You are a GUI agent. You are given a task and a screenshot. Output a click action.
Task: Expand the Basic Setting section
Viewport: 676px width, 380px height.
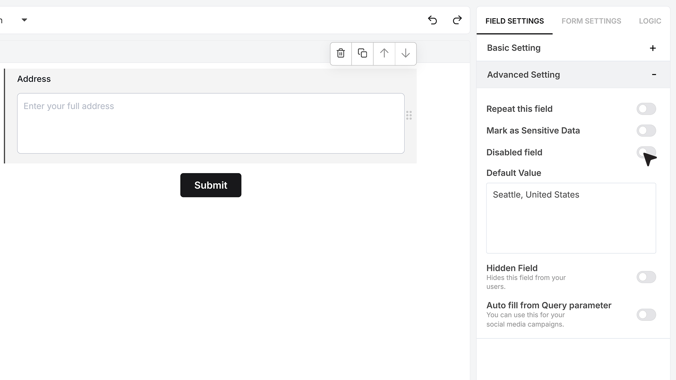tap(573, 48)
